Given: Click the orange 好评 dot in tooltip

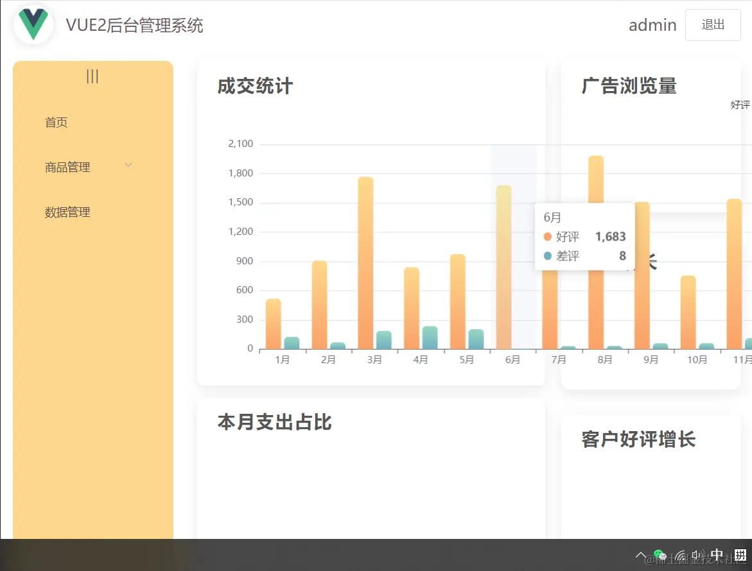Looking at the screenshot, I should tap(547, 237).
